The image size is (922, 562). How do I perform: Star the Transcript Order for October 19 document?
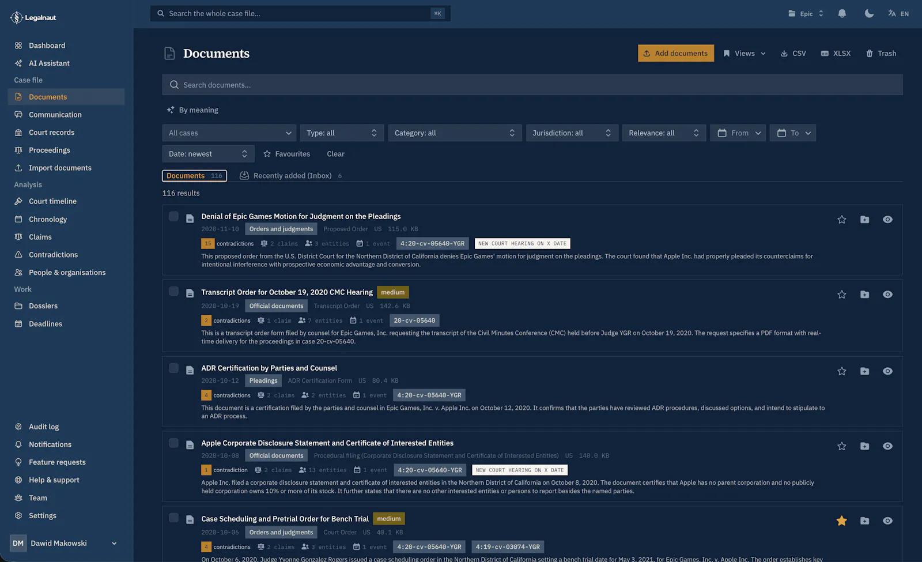(x=841, y=295)
